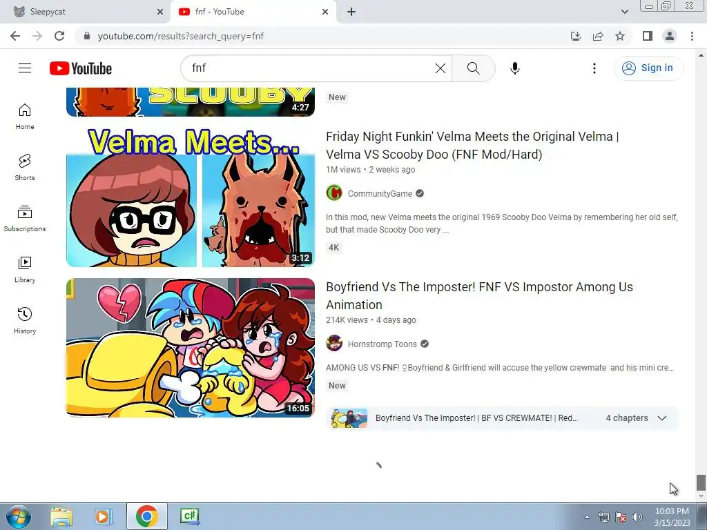The width and height of the screenshot is (707, 530).
Task: Click the Scooby 4:27 video thumbnail
Action: pos(191,102)
